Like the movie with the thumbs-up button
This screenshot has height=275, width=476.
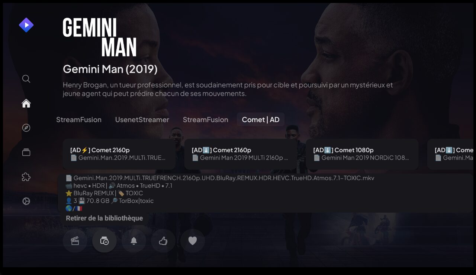coord(163,241)
